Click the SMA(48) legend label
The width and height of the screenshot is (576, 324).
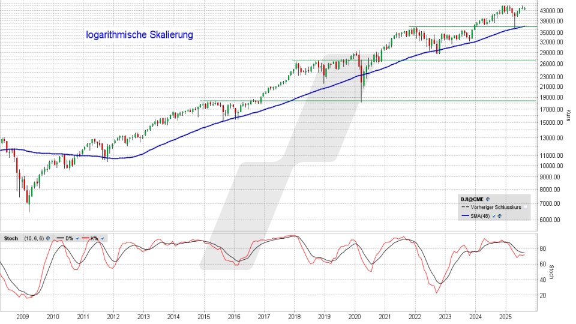480,216
